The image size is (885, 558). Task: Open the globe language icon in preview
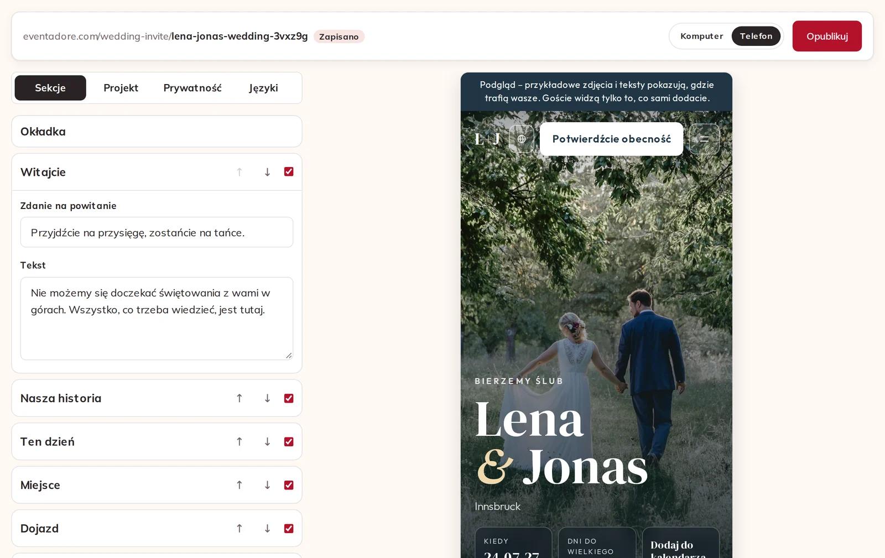[x=522, y=139]
